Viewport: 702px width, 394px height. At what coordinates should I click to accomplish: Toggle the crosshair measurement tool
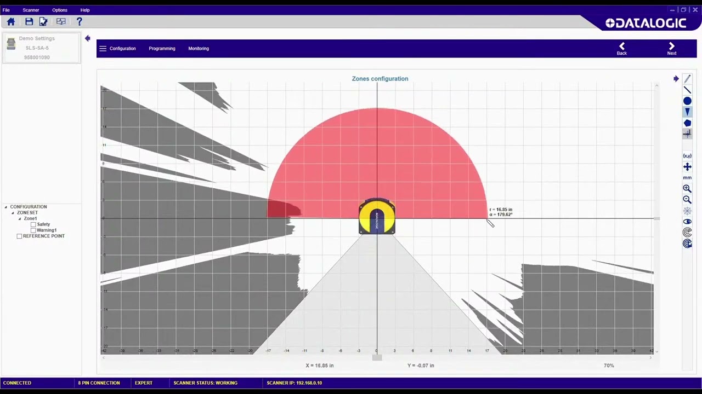(x=687, y=134)
